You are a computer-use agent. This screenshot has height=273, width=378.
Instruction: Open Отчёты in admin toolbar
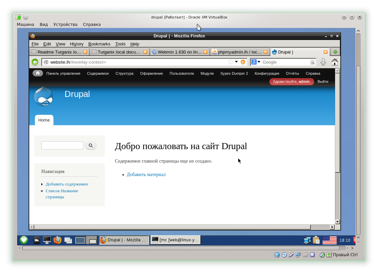[292, 73]
